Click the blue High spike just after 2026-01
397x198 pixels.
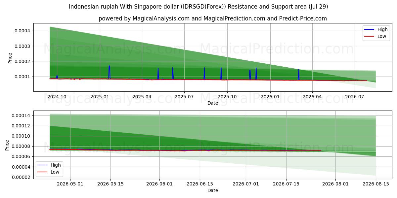point(298,74)
